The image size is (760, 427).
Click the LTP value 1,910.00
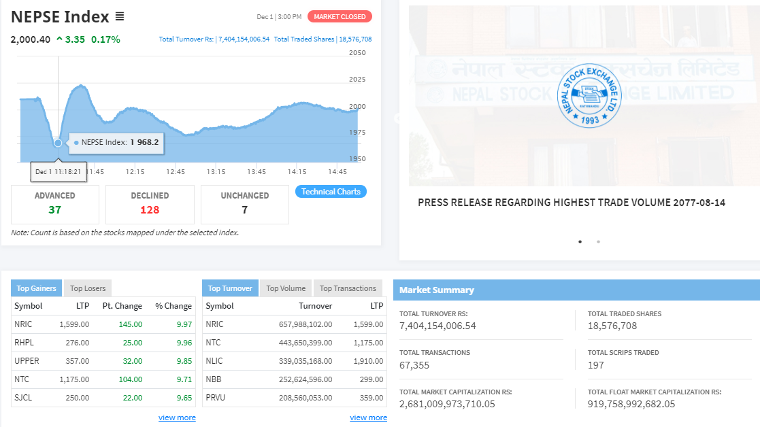click(x=368, y=361)
